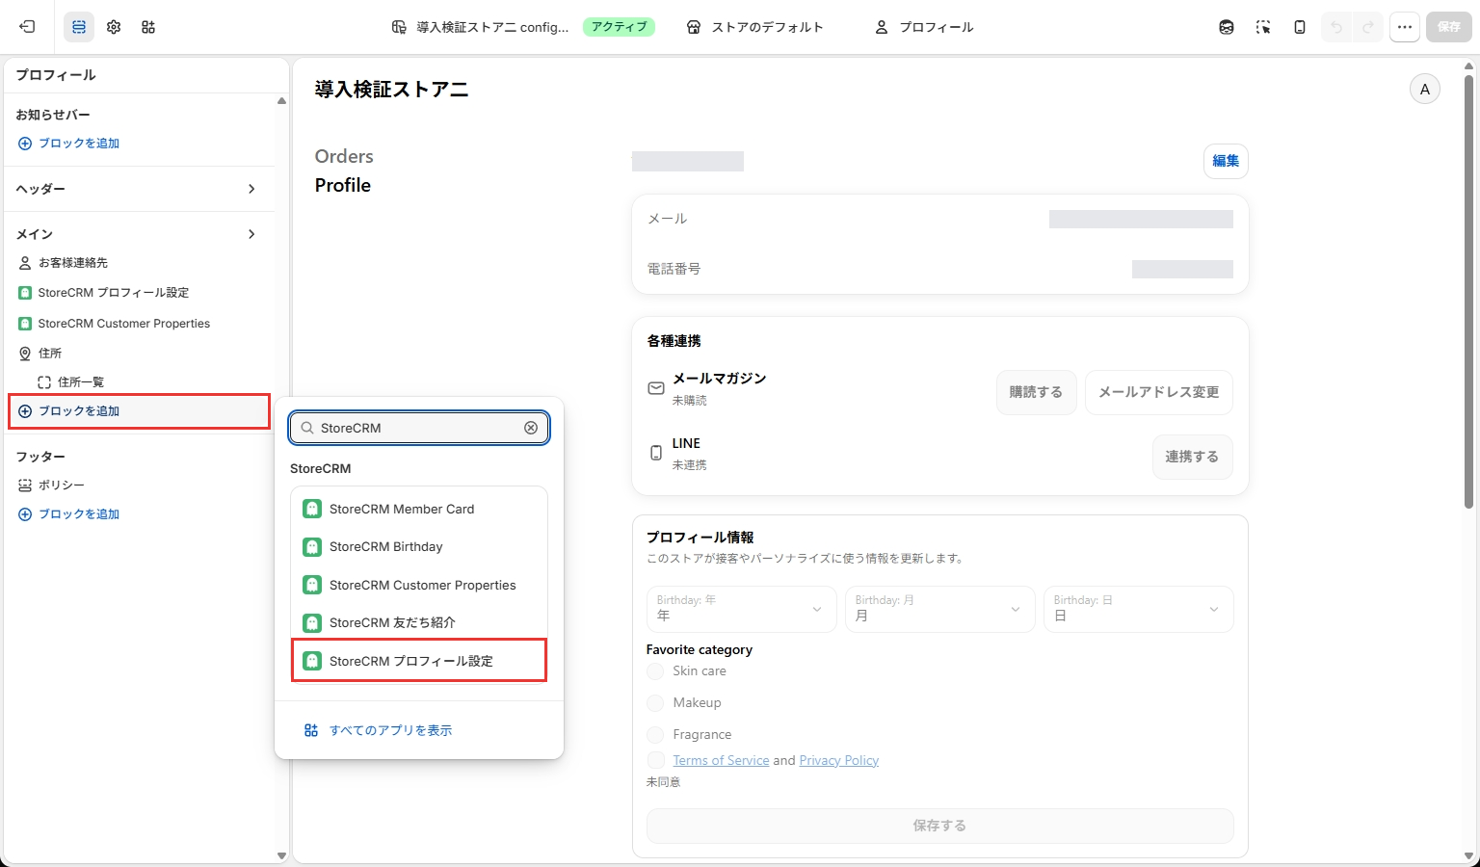Open the Birthday year dropdown
The height and width of the screenshot is (867, 1480).
point(741,609)
